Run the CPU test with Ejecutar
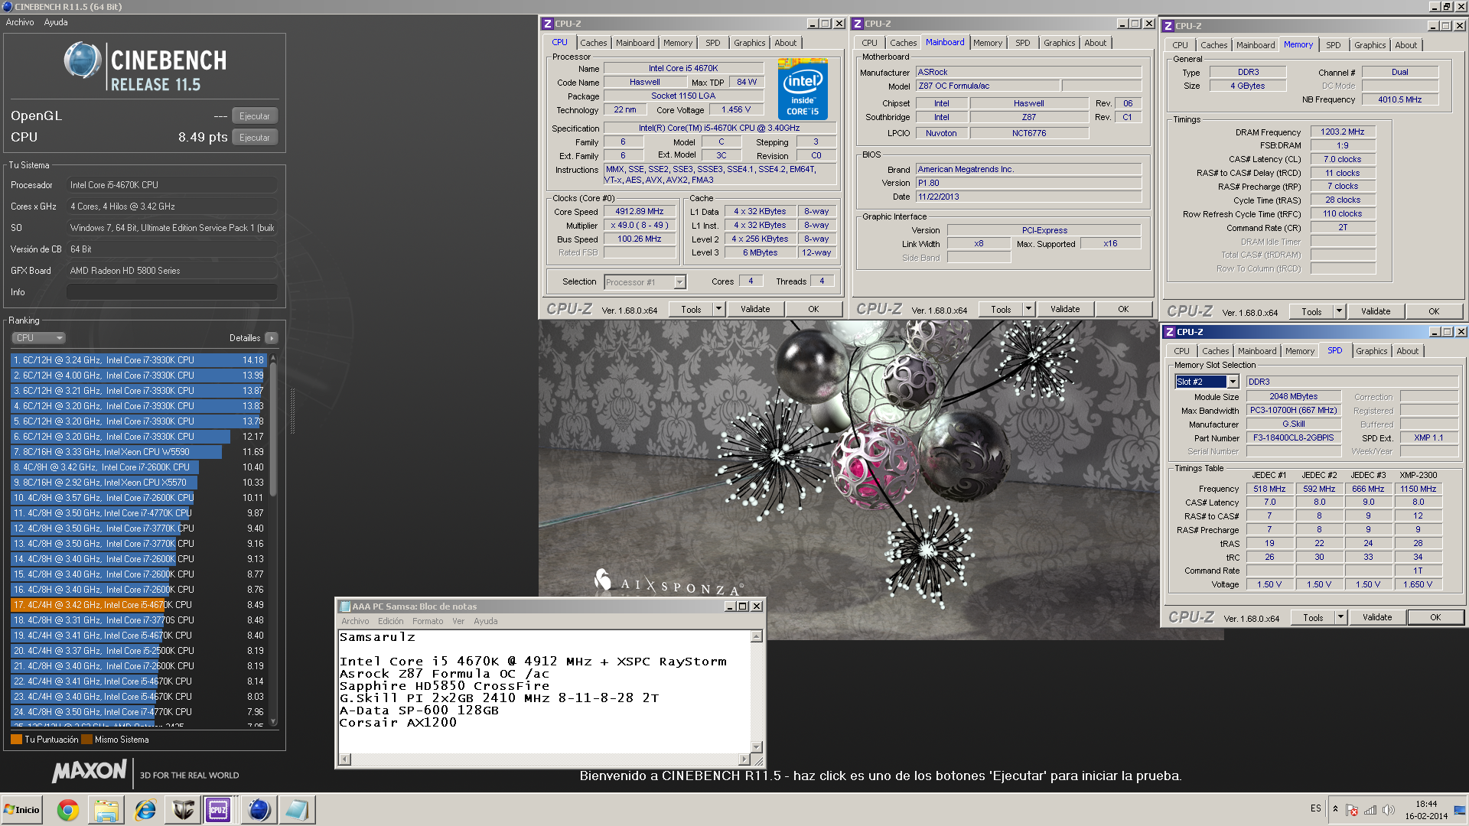Image resolution: width=1469 pixels, height=826 pixels. (x=255, y=138)
